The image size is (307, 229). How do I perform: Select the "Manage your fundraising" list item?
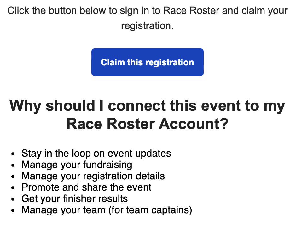77,165
